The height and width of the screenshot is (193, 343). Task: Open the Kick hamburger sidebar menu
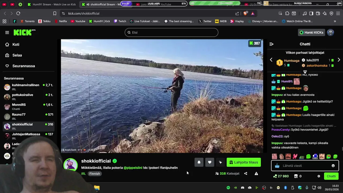click(x=7, y=32)
